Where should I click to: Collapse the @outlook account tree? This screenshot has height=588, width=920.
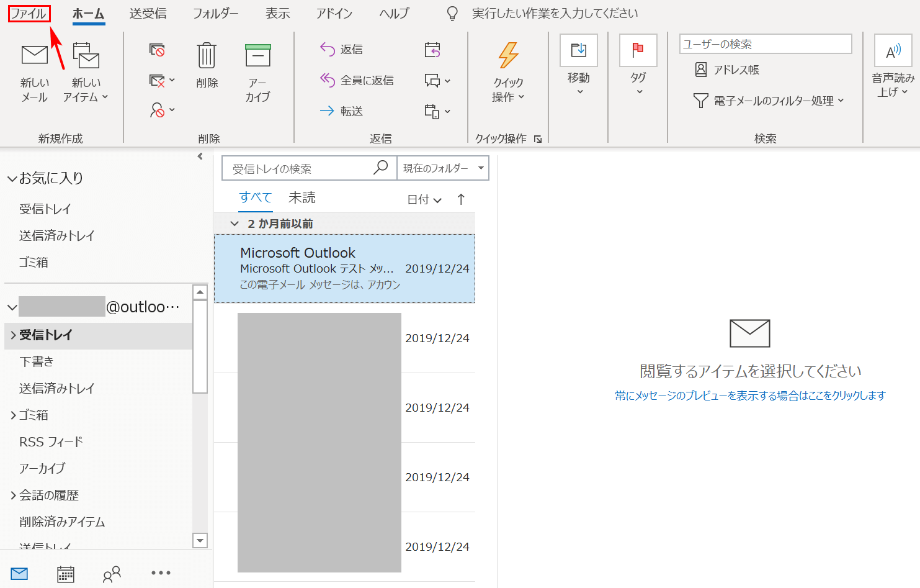click(x=12, y=307)
